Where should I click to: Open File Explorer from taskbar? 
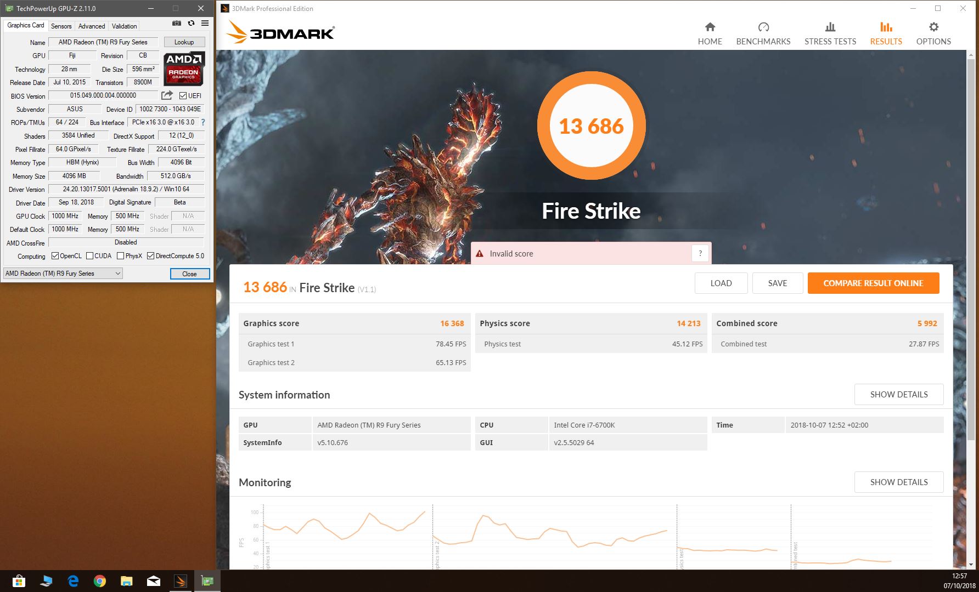pyautogui.click(x=127, y=580)
